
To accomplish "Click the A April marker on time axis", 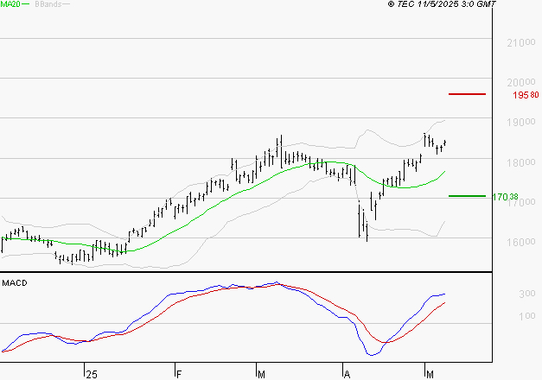I will (x=347, y=375).
